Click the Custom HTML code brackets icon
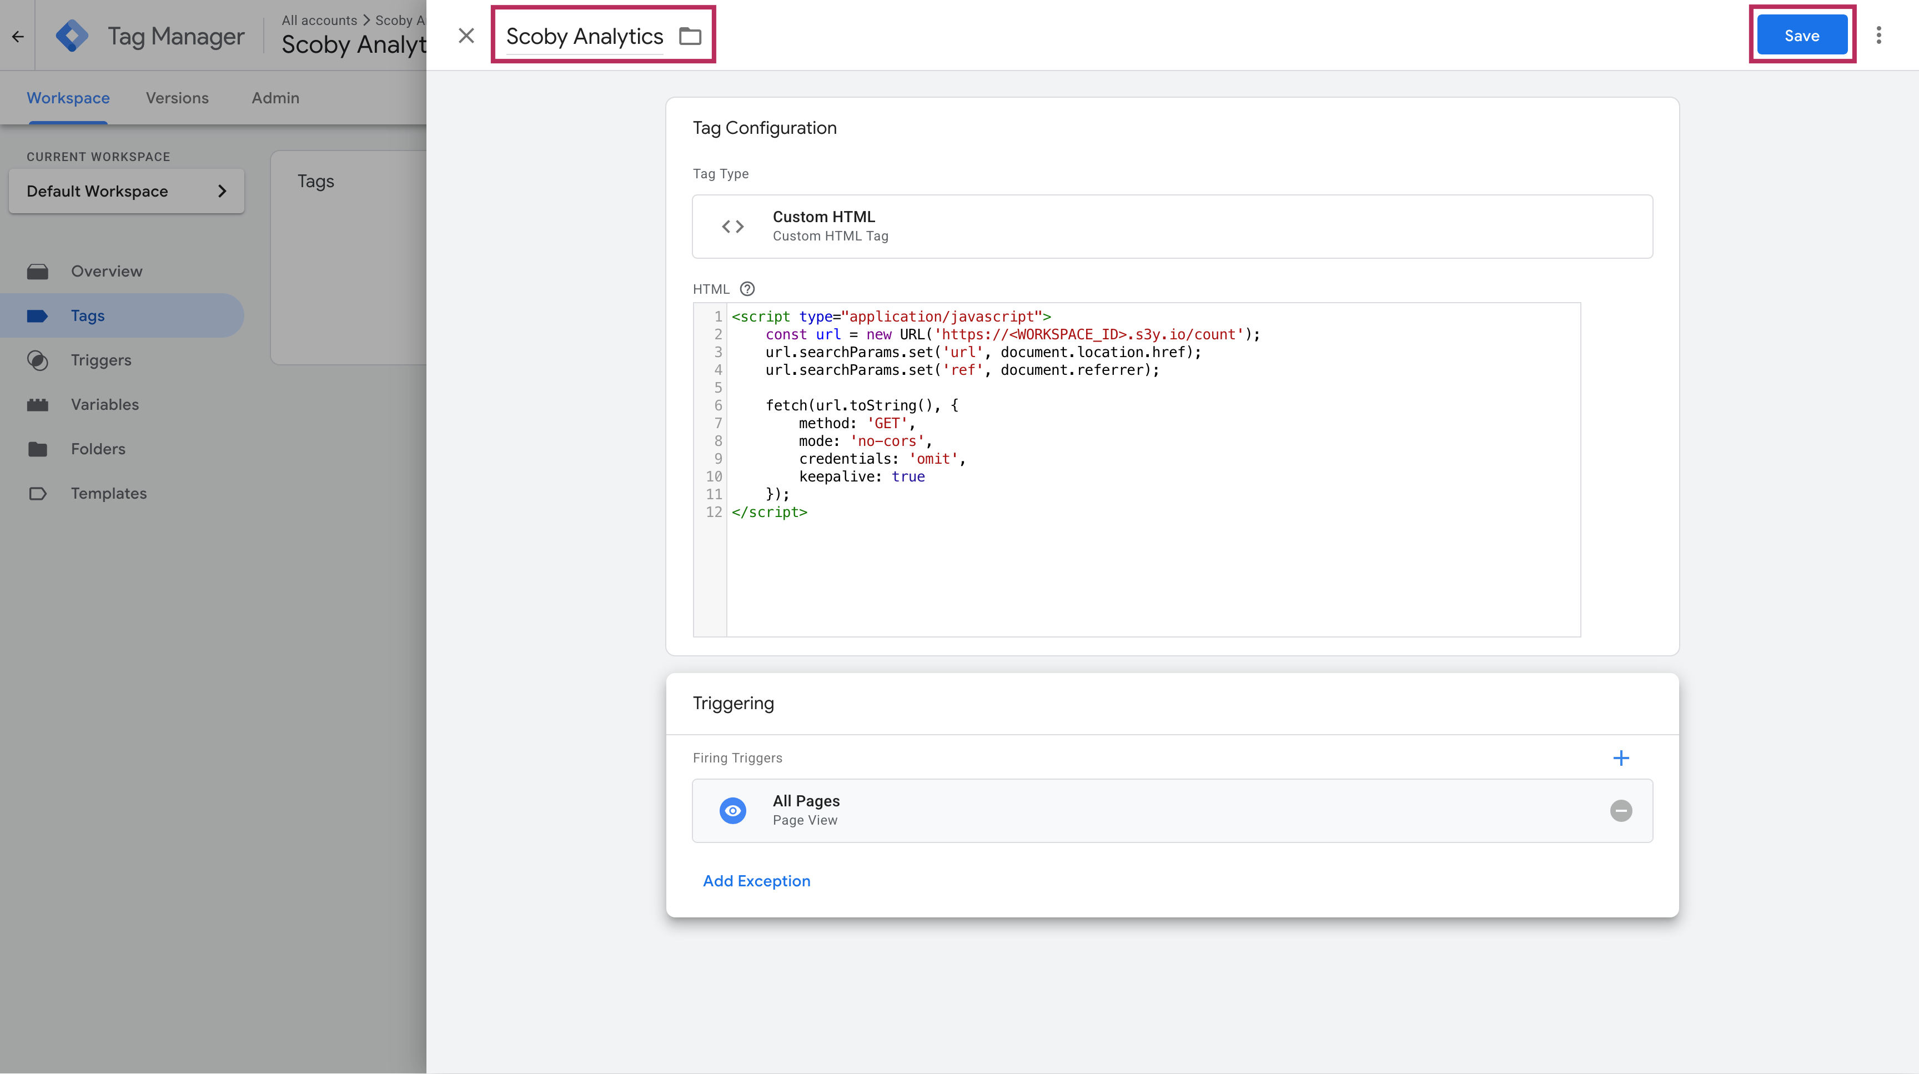This screenshot has height=1074, width=1919. click(732, 227)
